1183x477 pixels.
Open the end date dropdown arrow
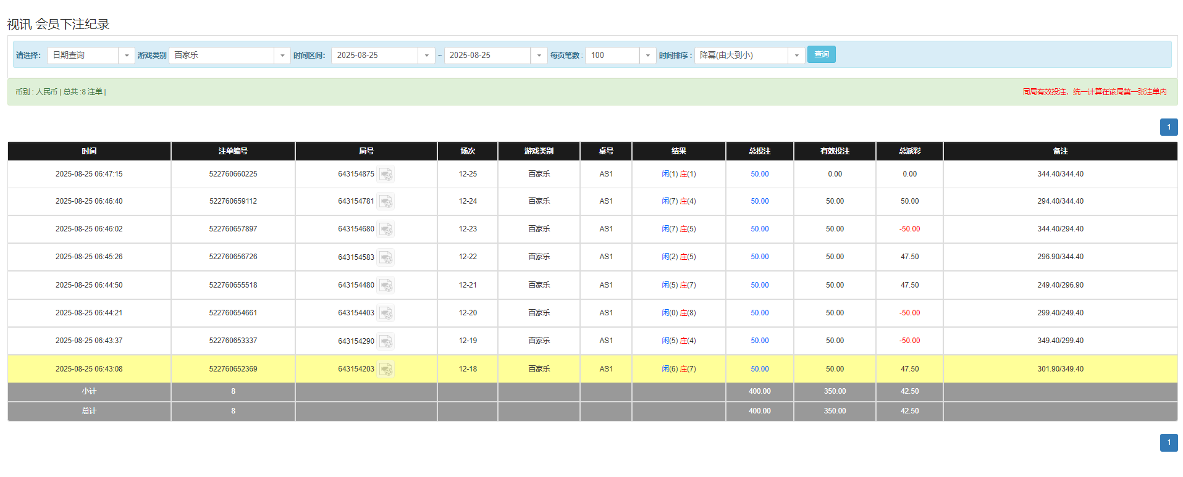[x=539, y=56]
